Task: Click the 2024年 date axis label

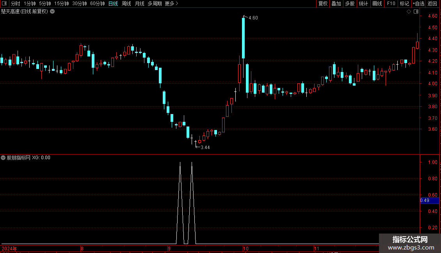Action: pos(9,248)
